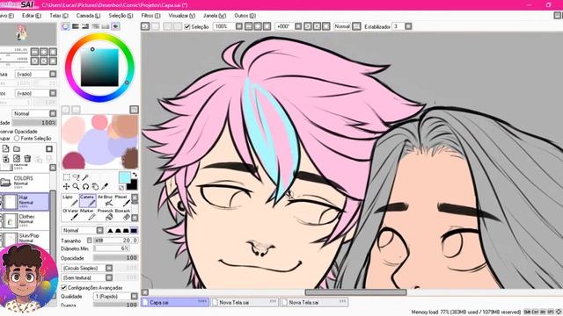Select the Hand pan tool

pos(95,186)
